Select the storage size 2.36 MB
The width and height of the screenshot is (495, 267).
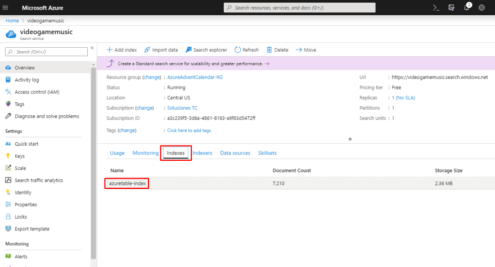click(444, 183)
